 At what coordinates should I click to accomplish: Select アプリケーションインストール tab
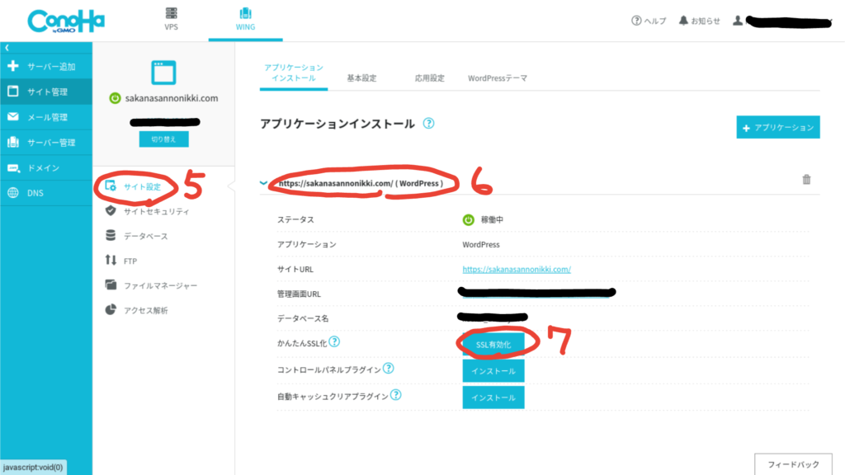click(x=294, y=73)
